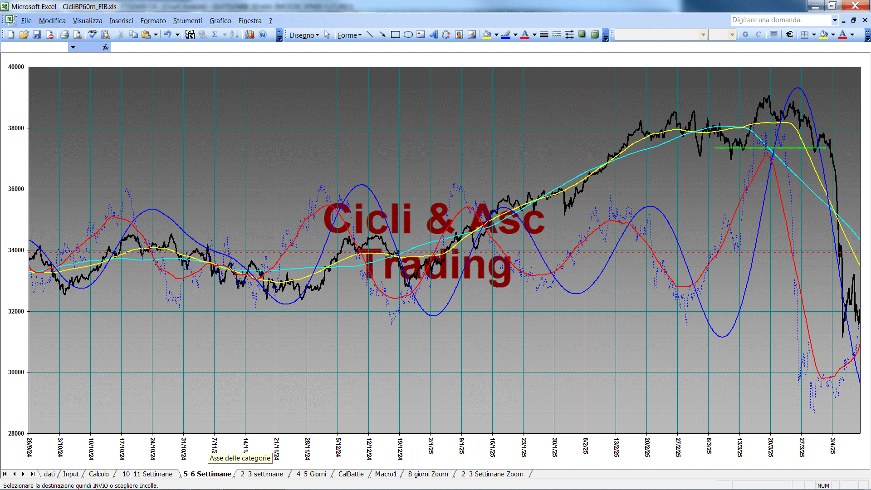The width and height of the screenshot is (871, 490).
Task: Open the Help question box dropdown
Action: [835, 20]
